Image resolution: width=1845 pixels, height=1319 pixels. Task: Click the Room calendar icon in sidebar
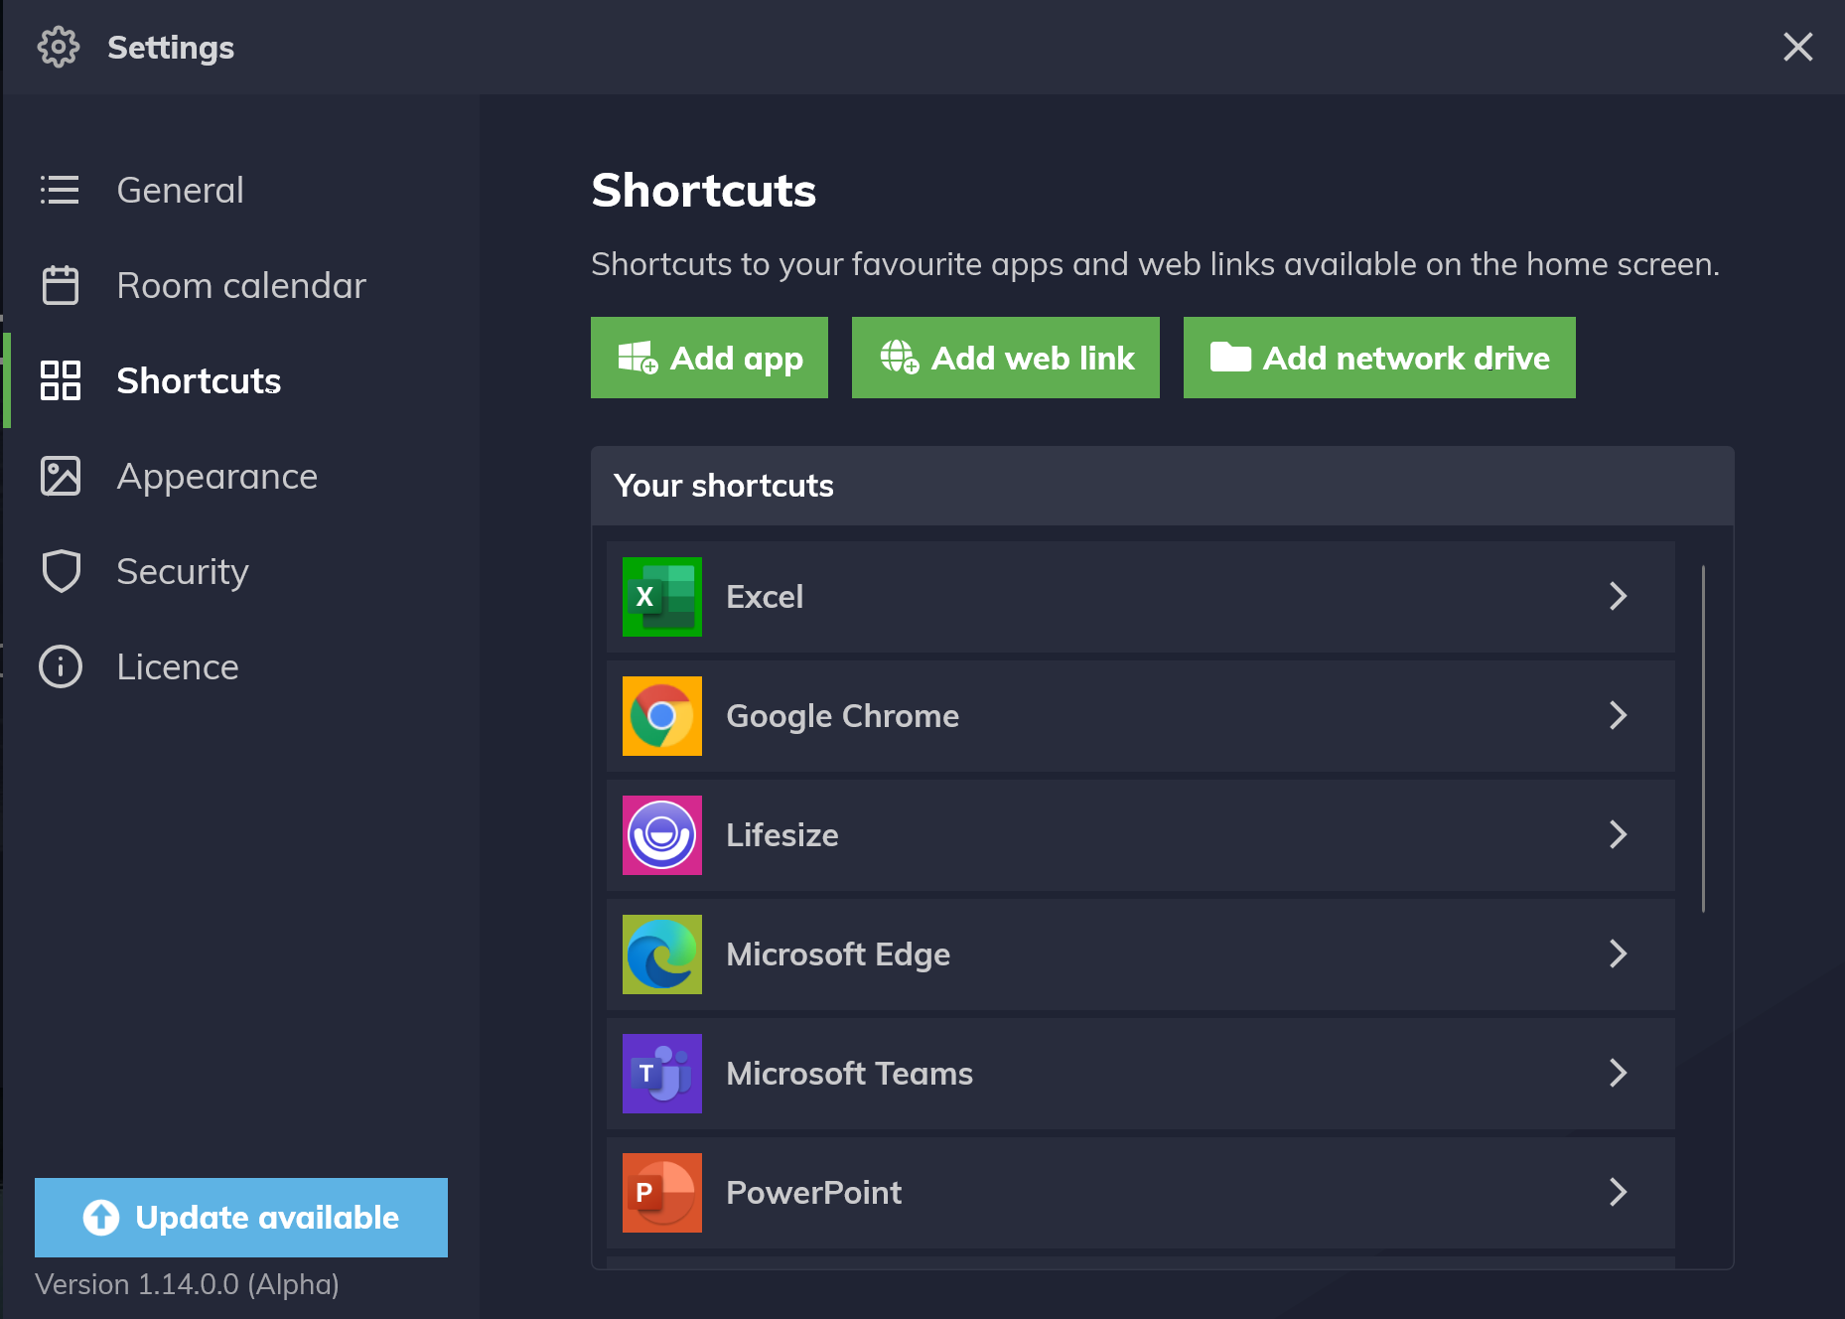61,286
